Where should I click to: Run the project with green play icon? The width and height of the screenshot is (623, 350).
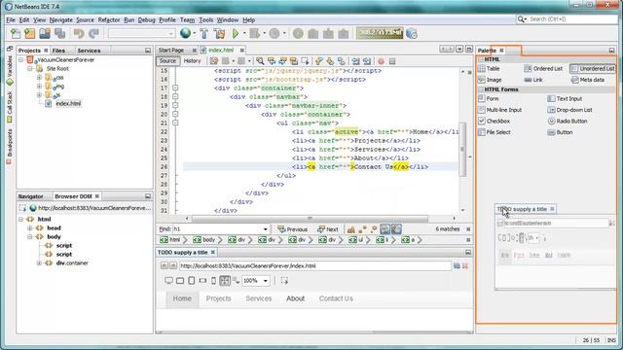[x=236, y=34]
